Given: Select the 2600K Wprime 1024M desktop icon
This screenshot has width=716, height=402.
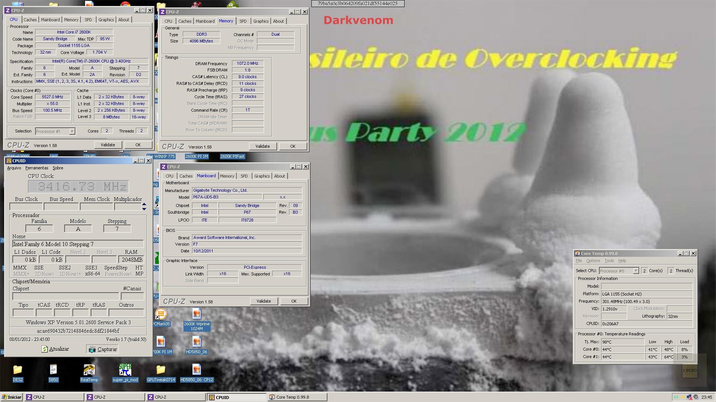Looking at the screenshot, I should 197,319.
